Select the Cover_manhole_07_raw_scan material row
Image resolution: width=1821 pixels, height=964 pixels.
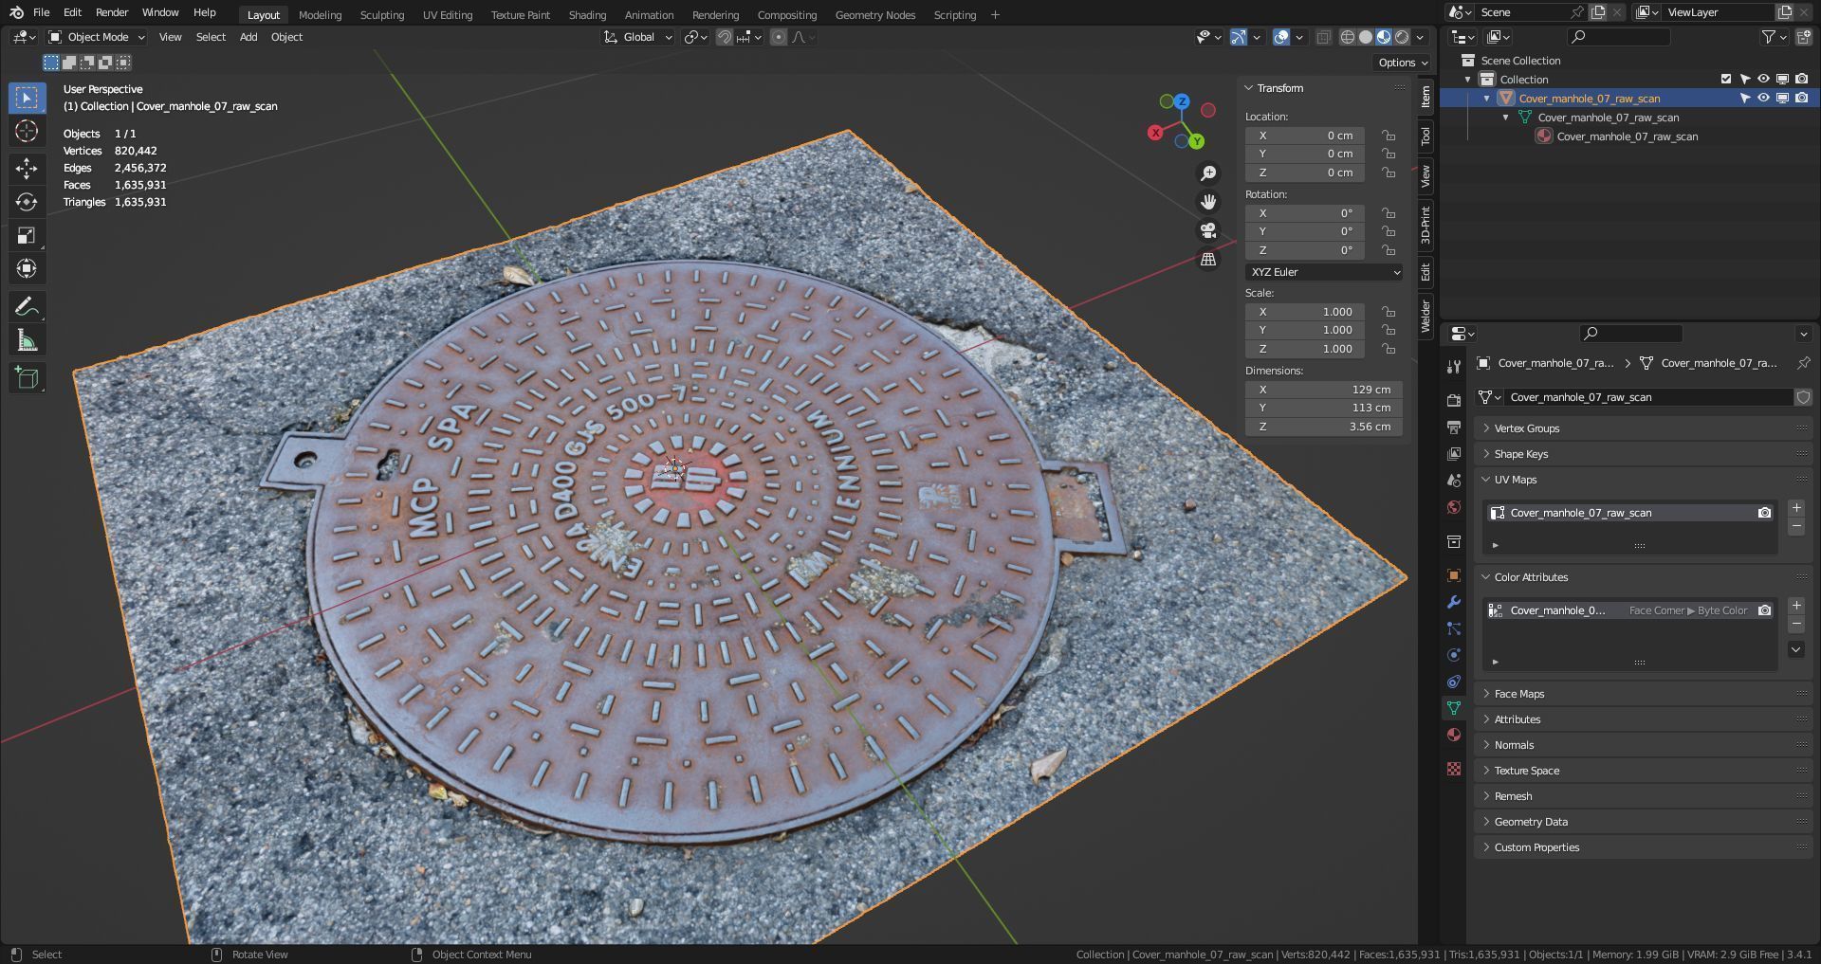point(1628,136)
